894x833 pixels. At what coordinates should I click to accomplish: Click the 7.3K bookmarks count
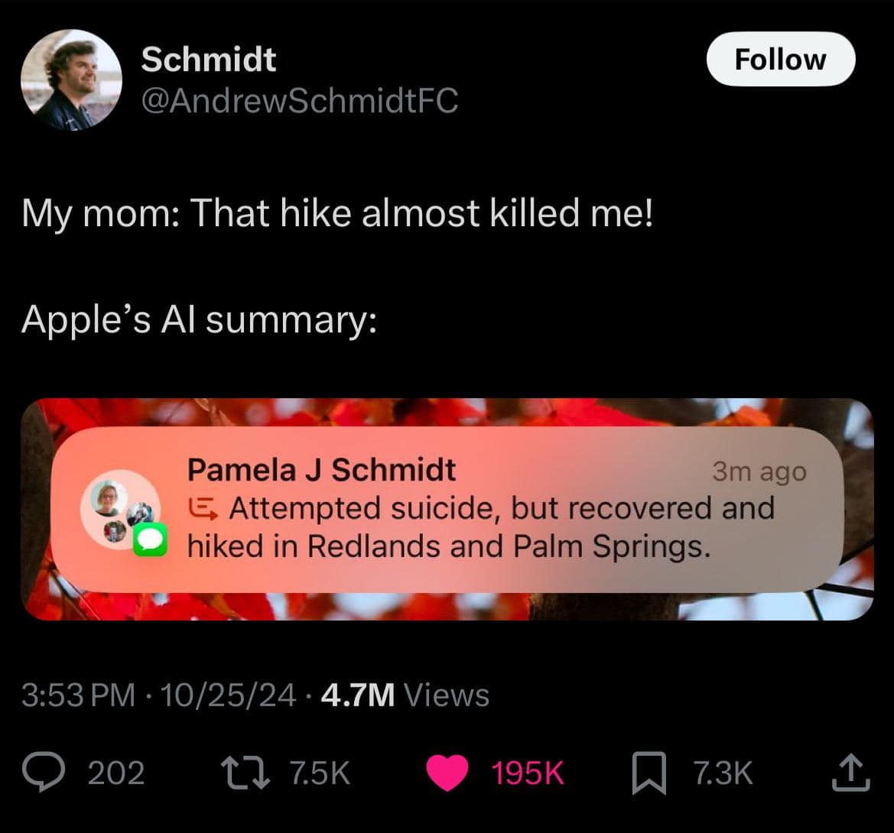723,773
